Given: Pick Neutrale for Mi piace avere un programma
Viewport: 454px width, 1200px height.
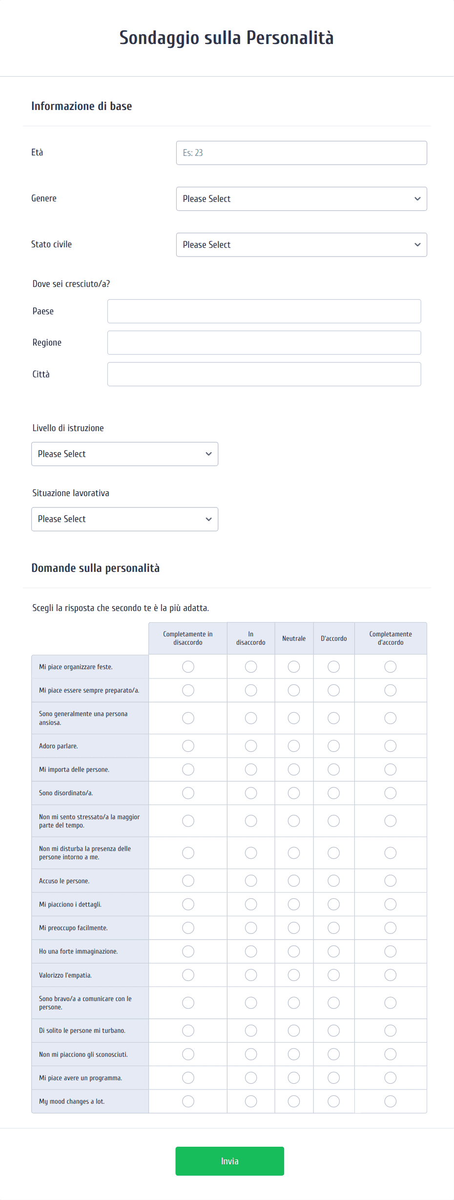Looking at the screenshot, I should (294, 1078).
